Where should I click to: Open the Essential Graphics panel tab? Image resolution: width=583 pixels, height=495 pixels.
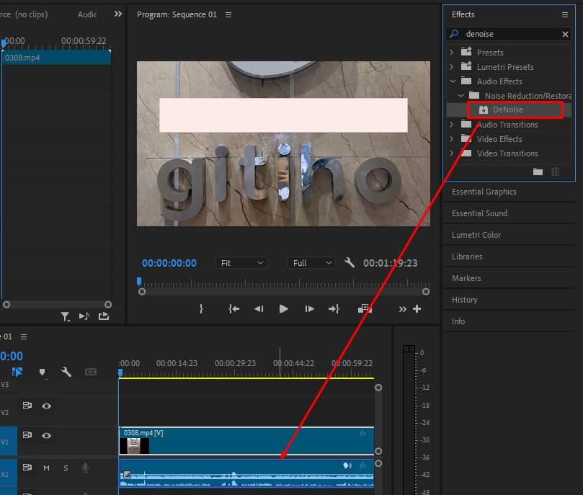pyautogui.click(x=484, y=192)
